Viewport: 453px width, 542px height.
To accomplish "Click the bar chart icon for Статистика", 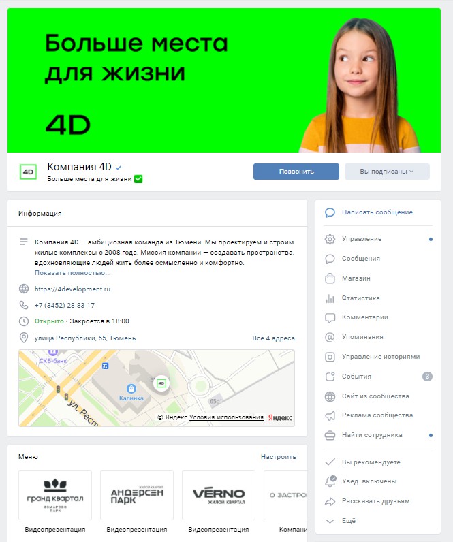I will 330,298.
